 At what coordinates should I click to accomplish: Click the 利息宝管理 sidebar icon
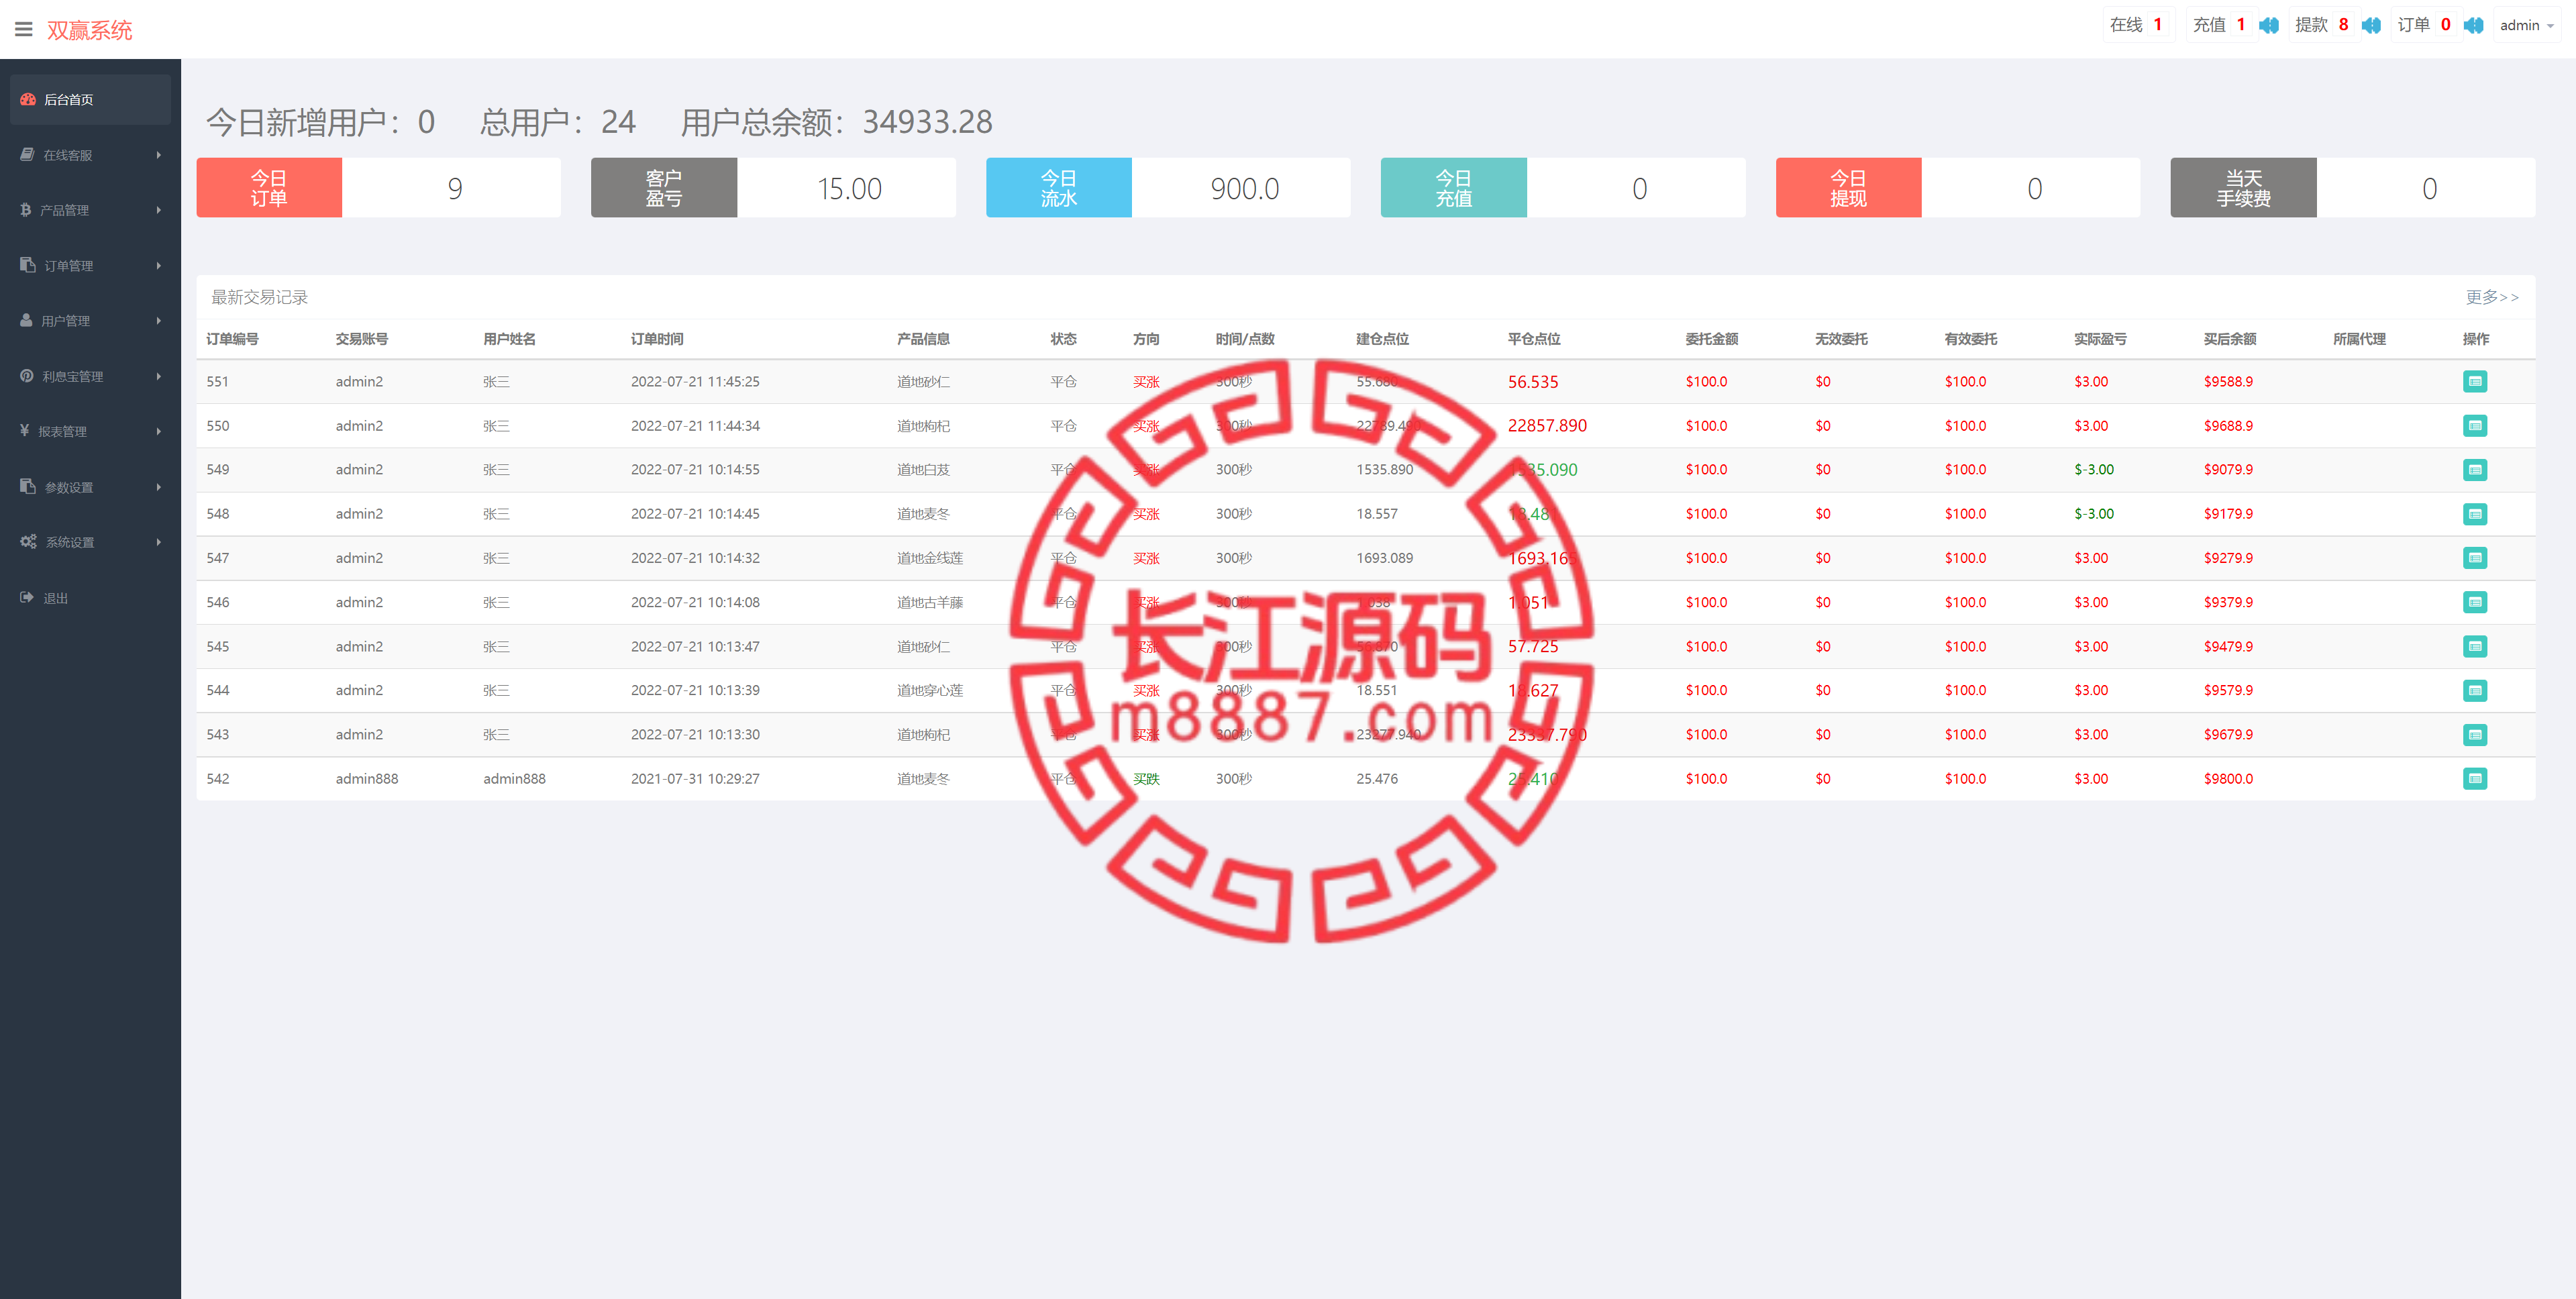coord(27,376)
